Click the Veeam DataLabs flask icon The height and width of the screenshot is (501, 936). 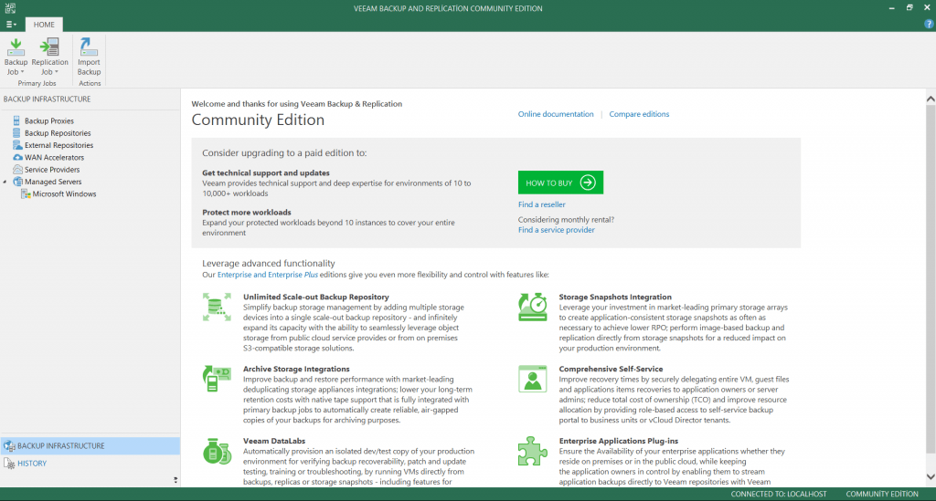click(x=217, y=452)
